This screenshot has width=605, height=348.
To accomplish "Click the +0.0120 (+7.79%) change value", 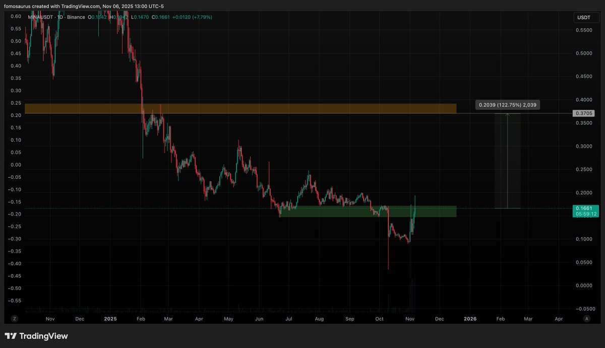I will click(192, 17).
